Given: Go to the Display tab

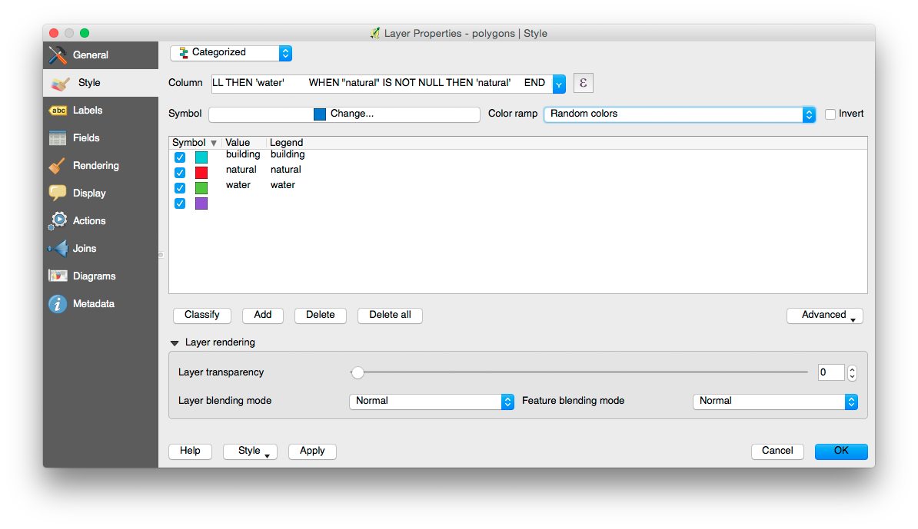Looking at the screenshot, I should click(101, 193).
